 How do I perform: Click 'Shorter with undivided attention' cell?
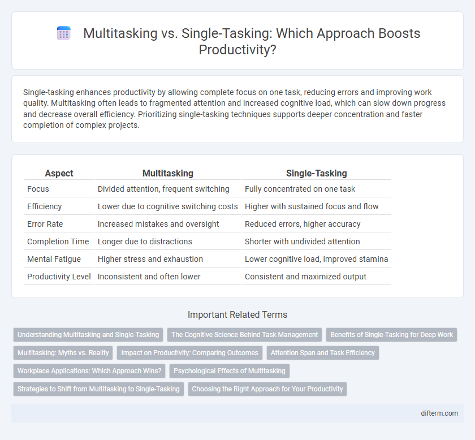click(317, 241)
